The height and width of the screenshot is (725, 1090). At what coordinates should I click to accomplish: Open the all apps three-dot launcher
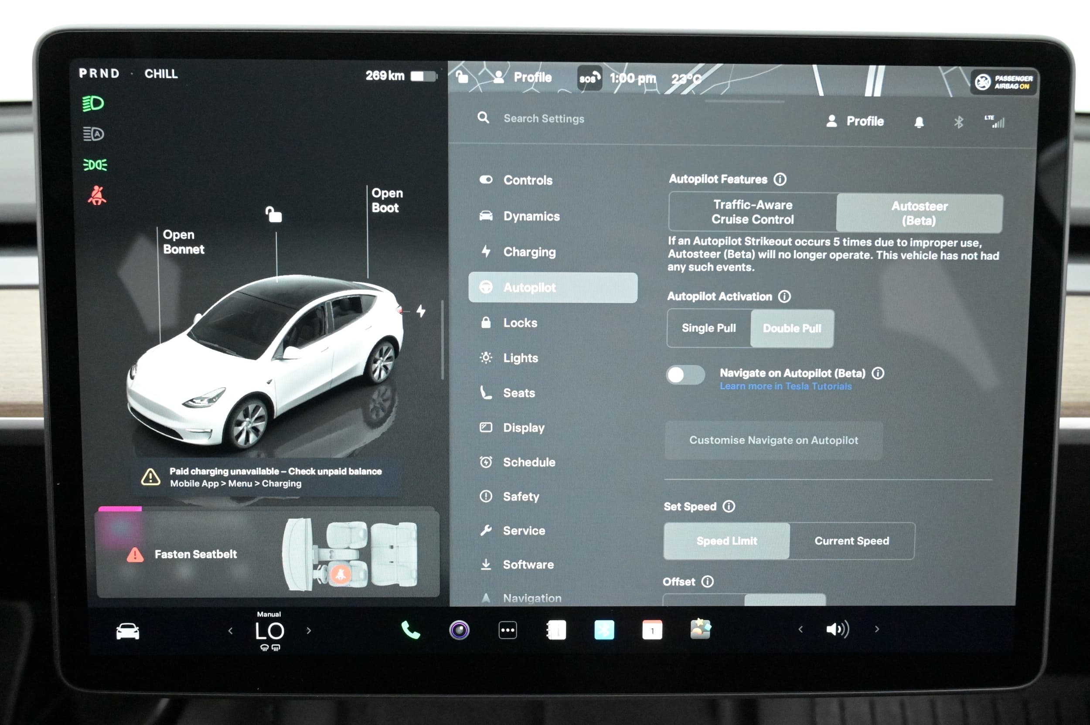coord(508,630)
